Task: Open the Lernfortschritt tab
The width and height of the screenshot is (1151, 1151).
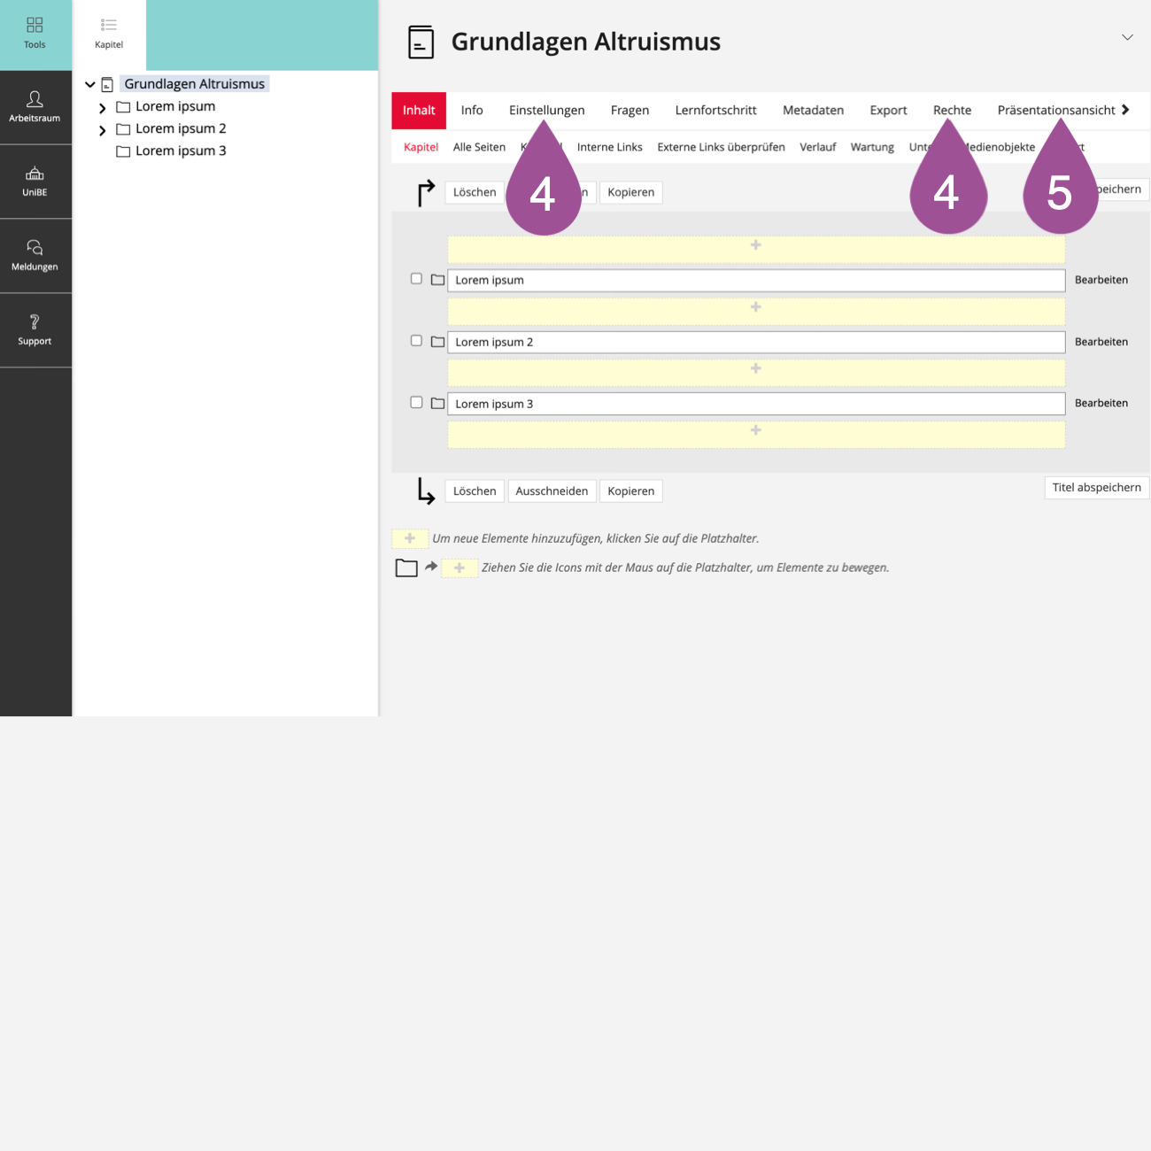Action: (715, 111)
